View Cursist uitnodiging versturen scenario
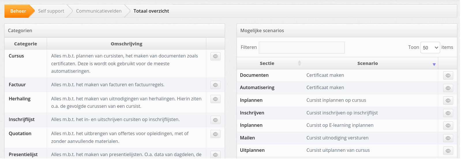This screenshot has width=461, height=159. pyautogui.click(x=448, y=138)
